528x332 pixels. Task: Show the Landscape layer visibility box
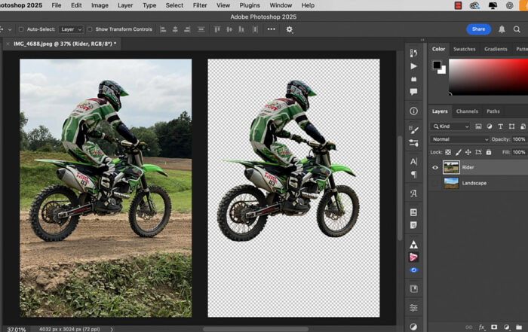pyautogui.click(x=435, y=183)
